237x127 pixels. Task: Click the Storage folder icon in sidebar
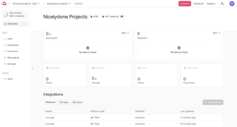point(5,64)
